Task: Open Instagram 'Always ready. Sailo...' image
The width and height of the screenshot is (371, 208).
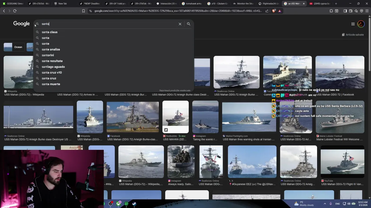Action: [x=181, y=161]
